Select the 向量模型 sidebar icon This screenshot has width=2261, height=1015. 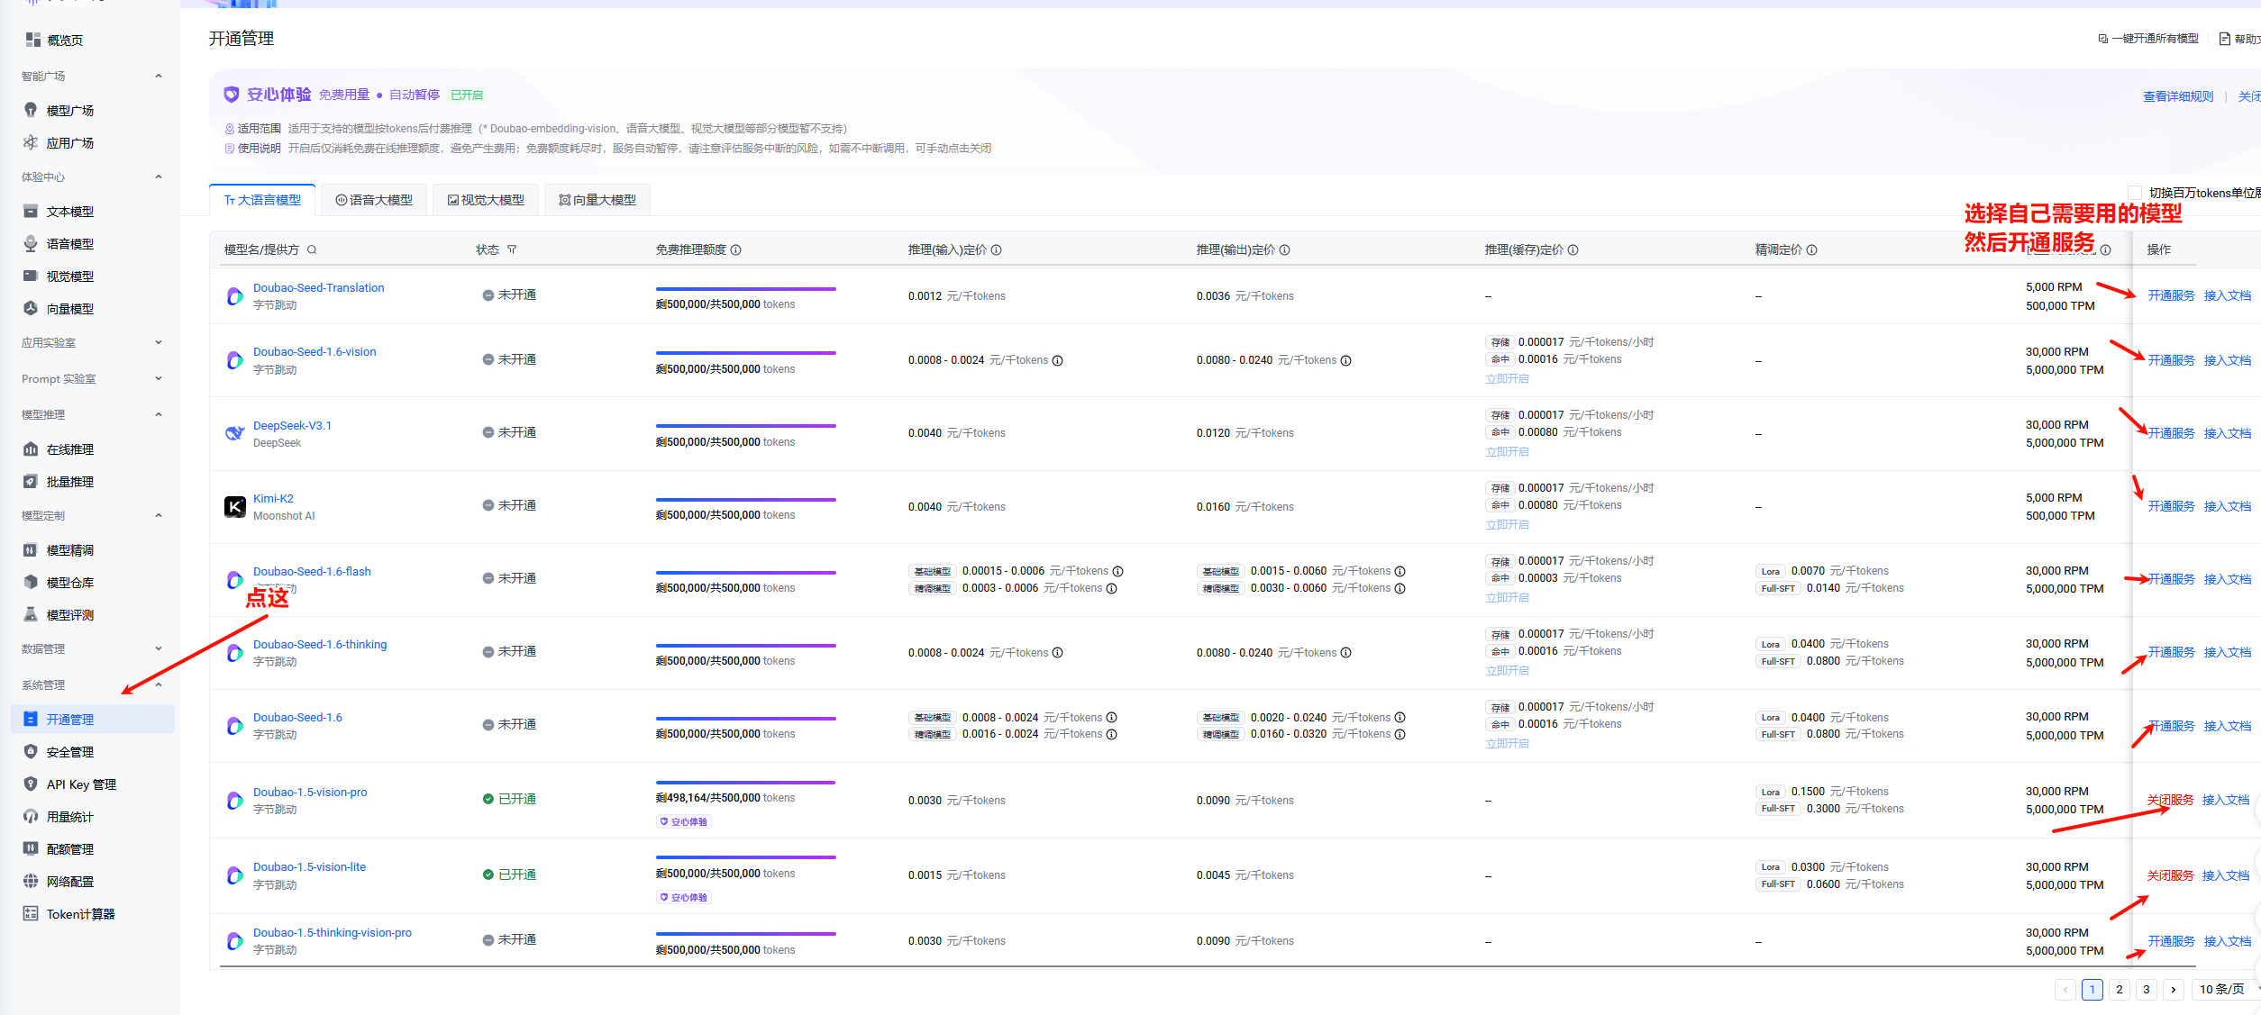point(31,309)
